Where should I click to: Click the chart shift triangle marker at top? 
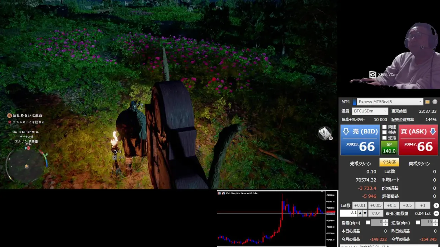pyautogui.click(x=322, y=191)
